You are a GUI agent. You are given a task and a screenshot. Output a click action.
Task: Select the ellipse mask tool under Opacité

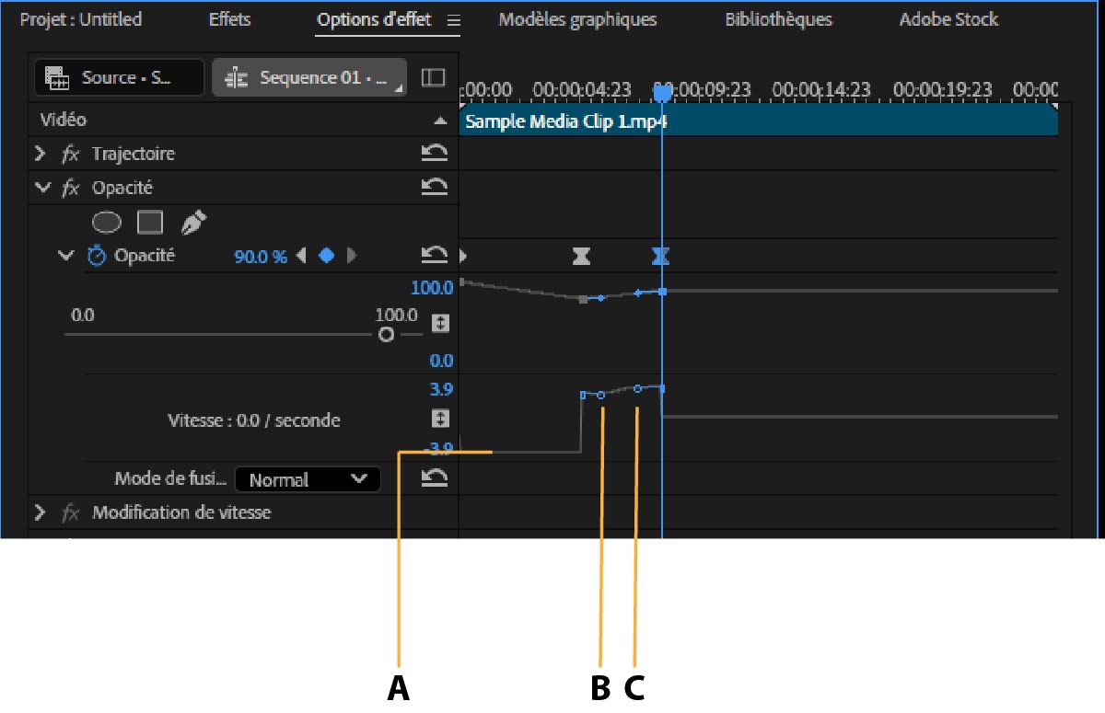107,222
